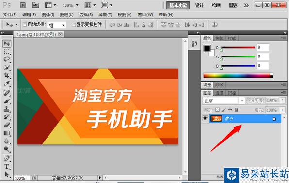289x183 pixels.
Task: Enable 自动选择 checkbox
Action: (25, 24)
